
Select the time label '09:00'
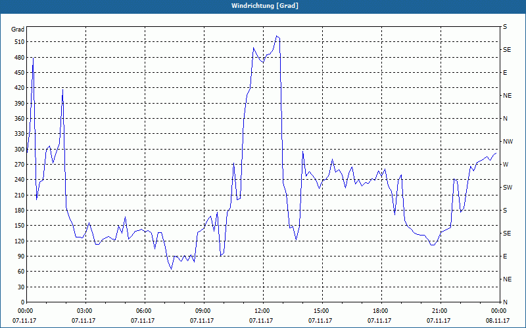click(x=202, y=310)
